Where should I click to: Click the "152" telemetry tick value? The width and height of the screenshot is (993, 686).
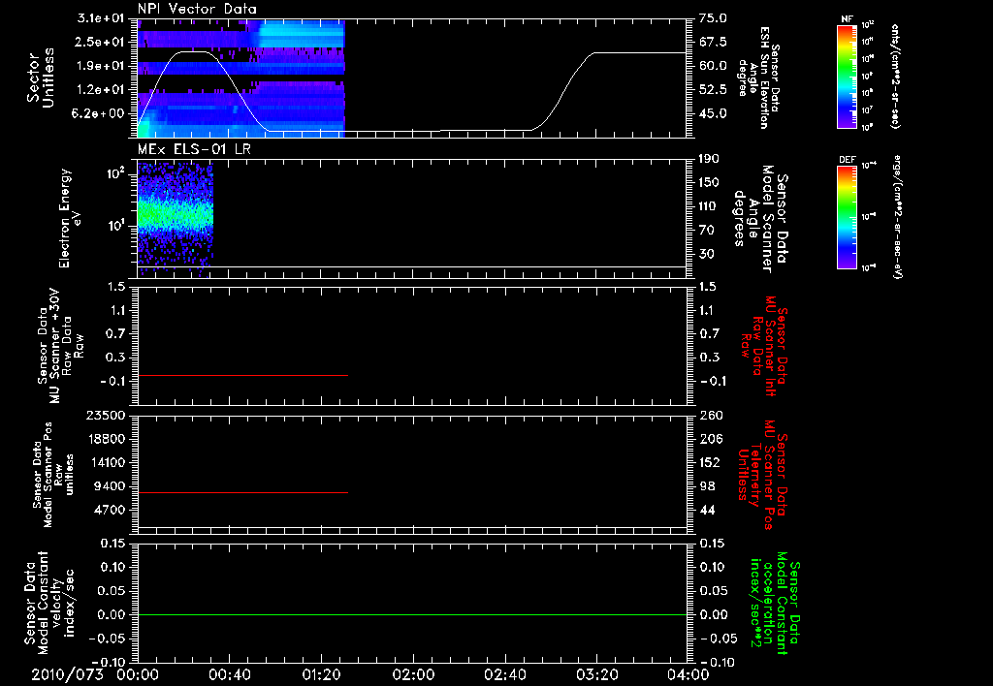pyautogui.click(x=710, y=462)
